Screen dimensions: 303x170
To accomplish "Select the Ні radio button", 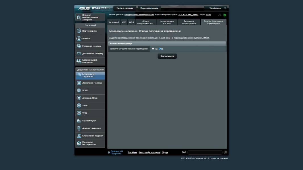I will tap(160, 48).
